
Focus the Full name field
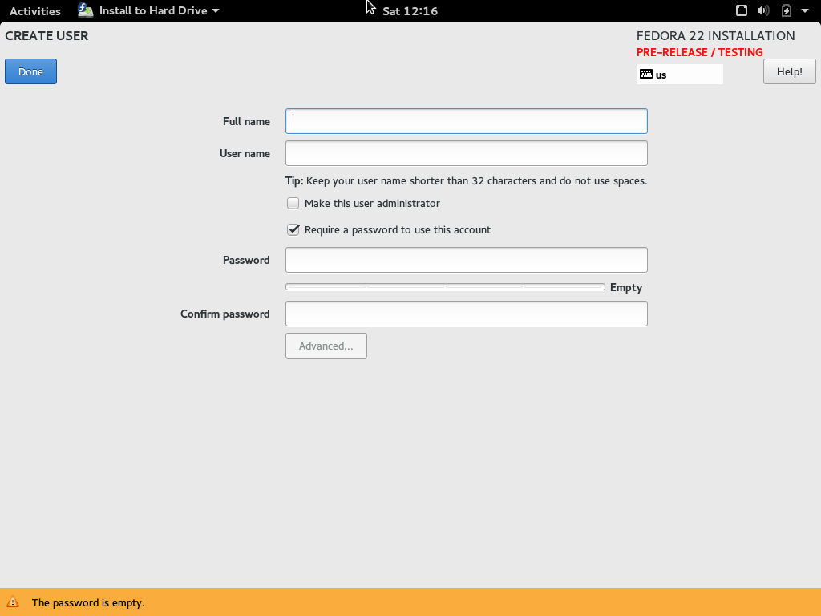click(x=467, y=121)
